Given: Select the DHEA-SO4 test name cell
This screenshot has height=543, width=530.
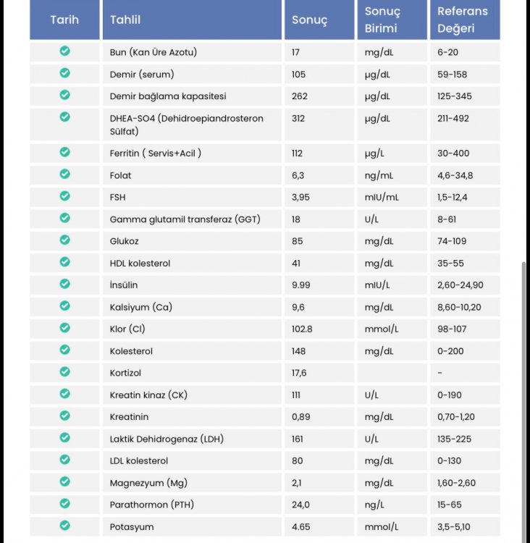Looking at the screenshot, I should (186, 125).
